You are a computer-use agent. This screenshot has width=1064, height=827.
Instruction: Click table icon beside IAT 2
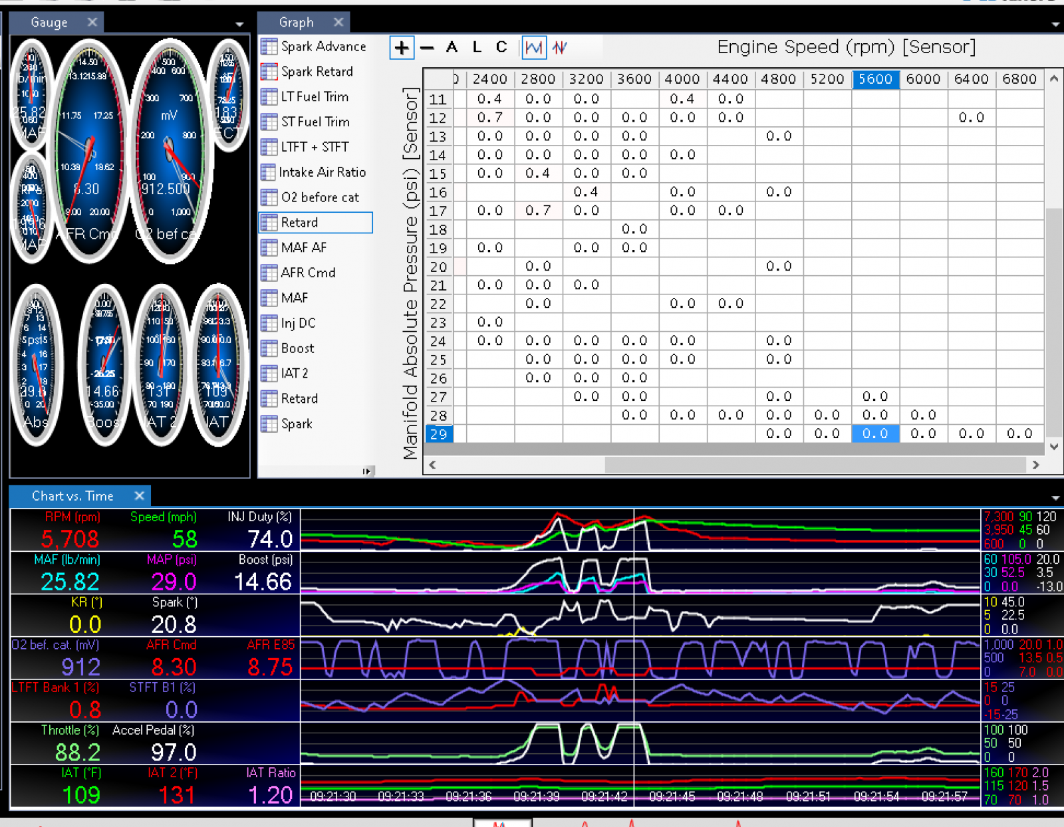click(269, 374)
